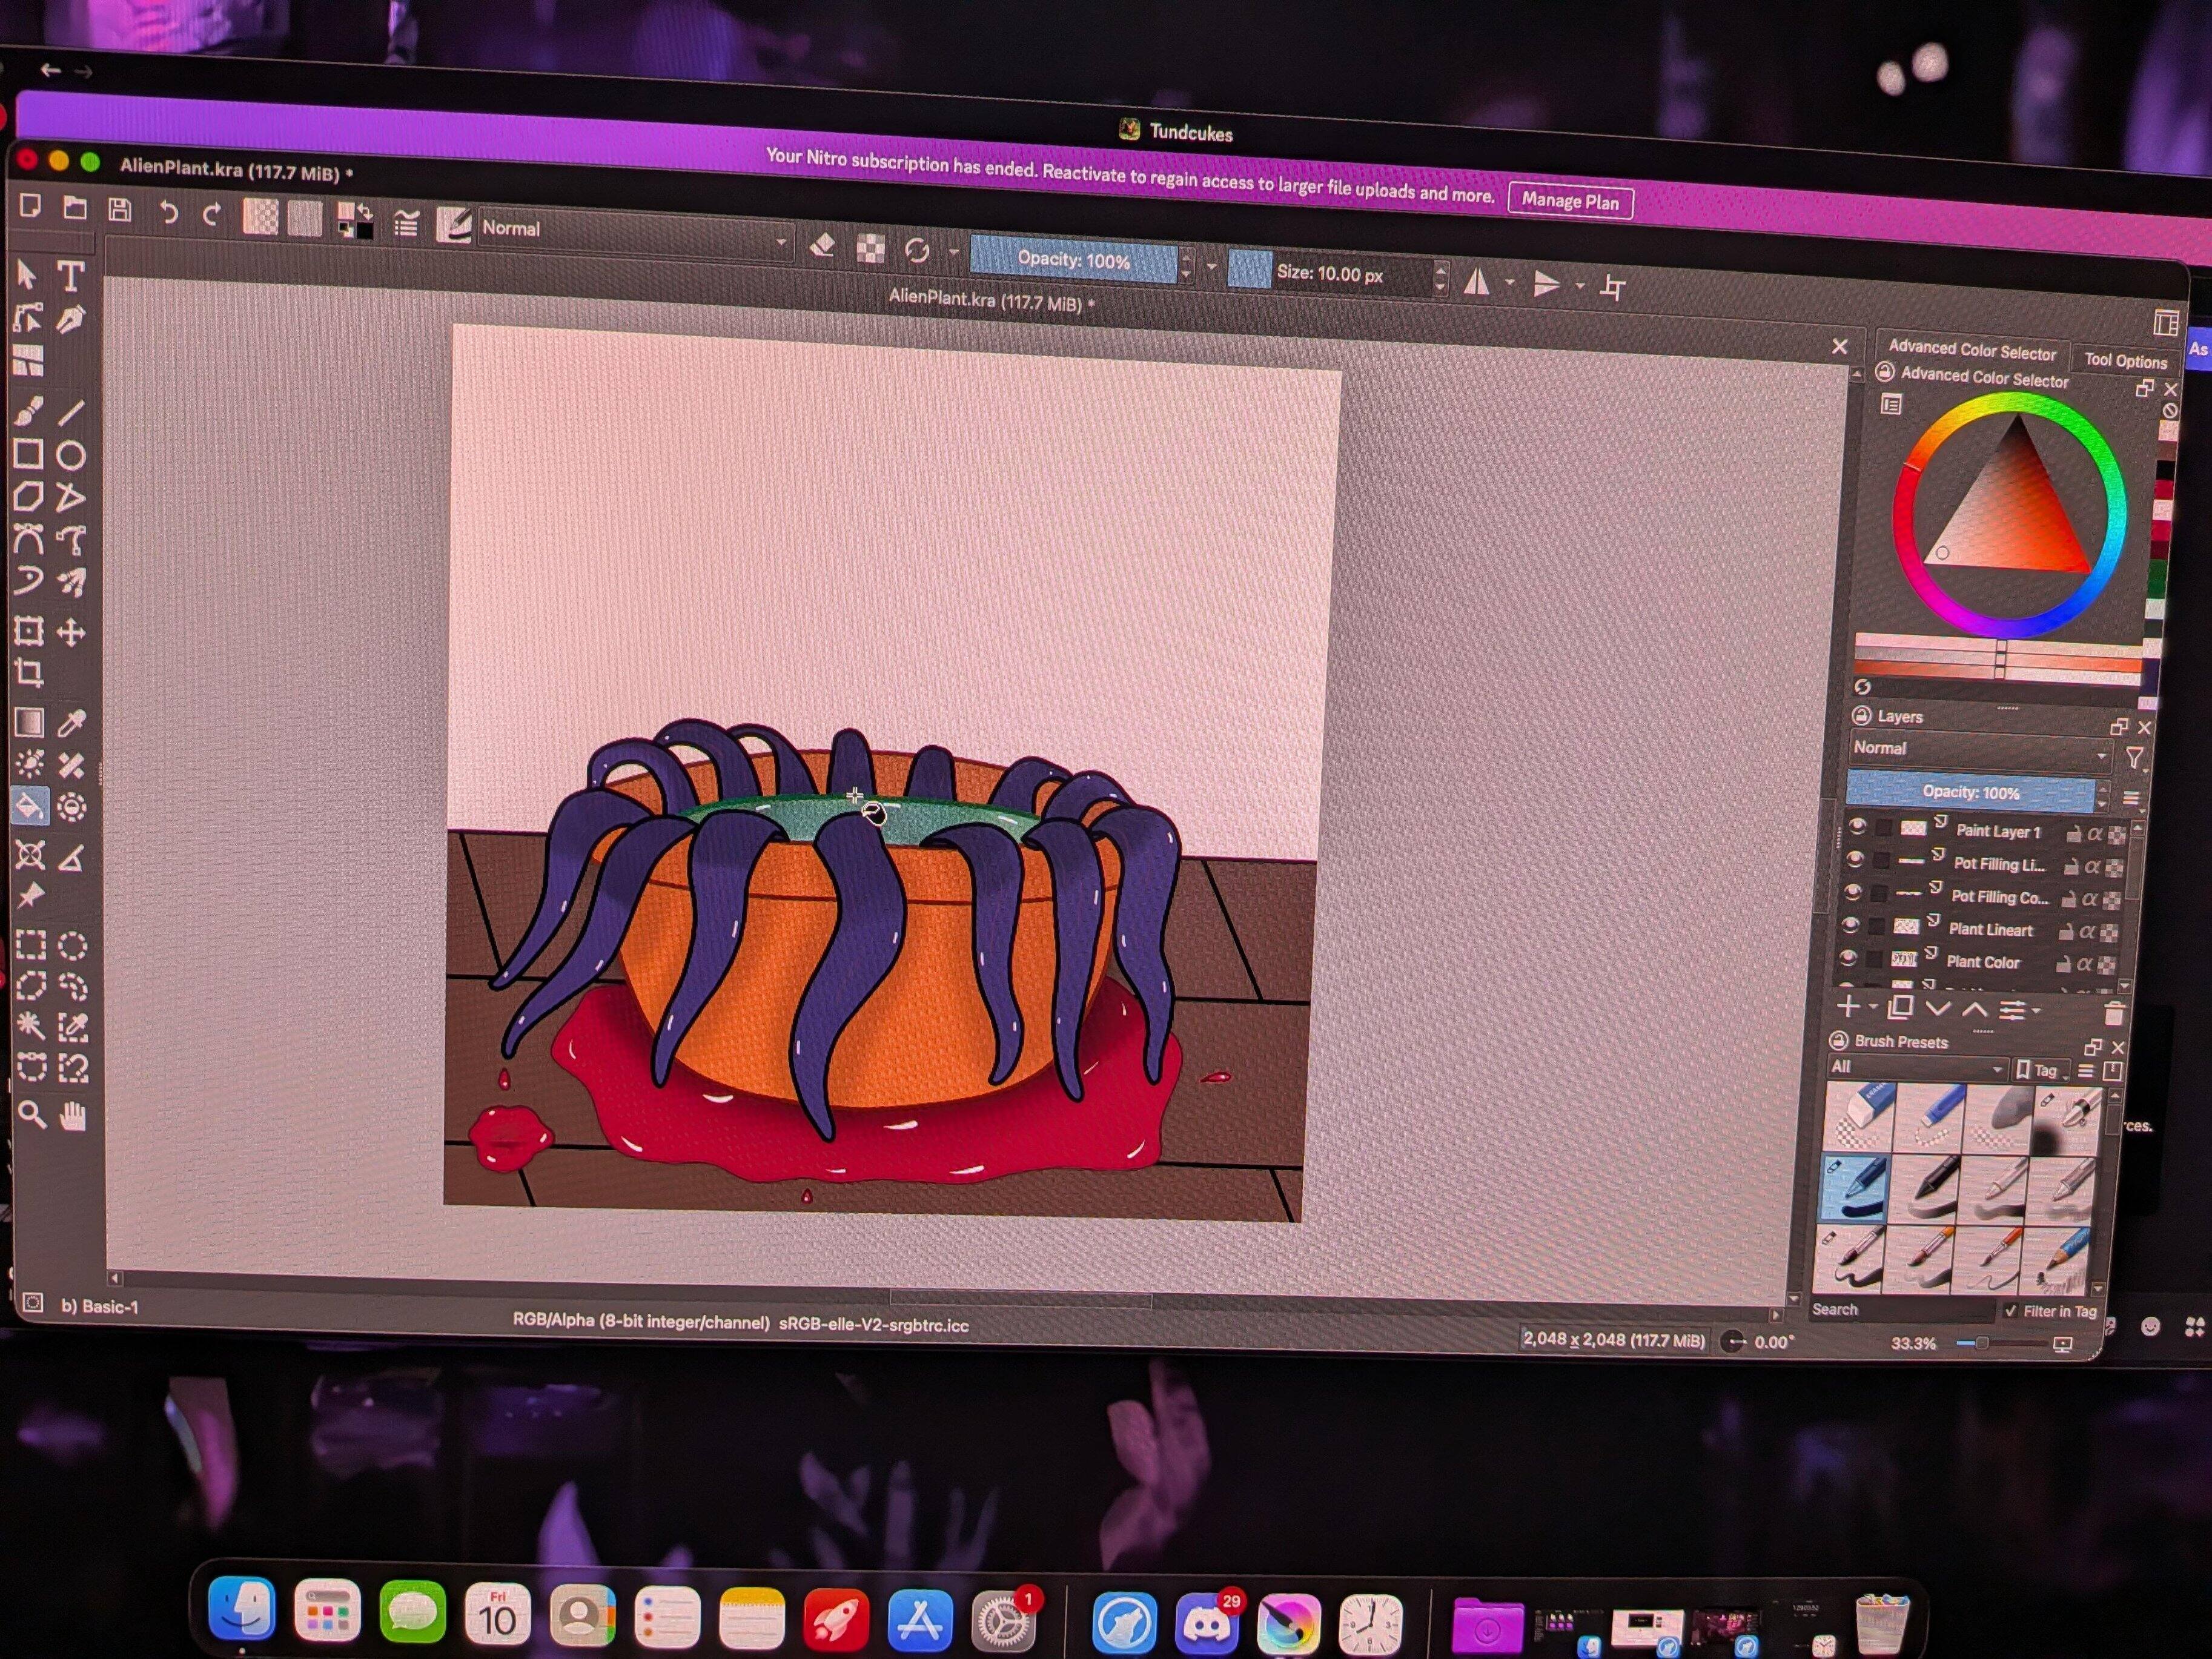Screen dimensions: 2212x1659
Task: Open an existing document with folder icon
Action: click(75, 208)
